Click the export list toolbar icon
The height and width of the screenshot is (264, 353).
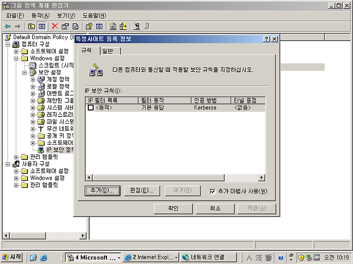[76, 26]
